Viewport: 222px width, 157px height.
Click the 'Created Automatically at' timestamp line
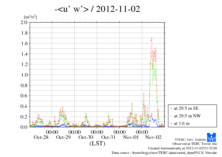182,148
